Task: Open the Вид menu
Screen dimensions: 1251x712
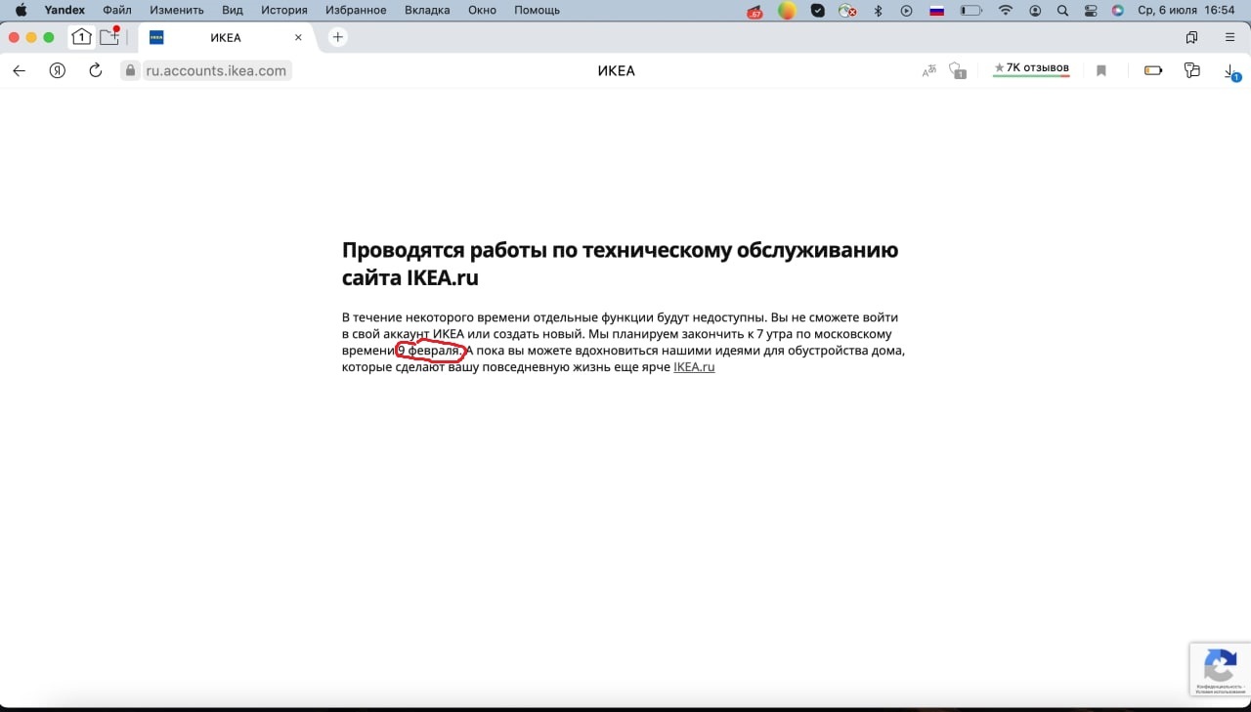Action: click(x=233, y=10)
